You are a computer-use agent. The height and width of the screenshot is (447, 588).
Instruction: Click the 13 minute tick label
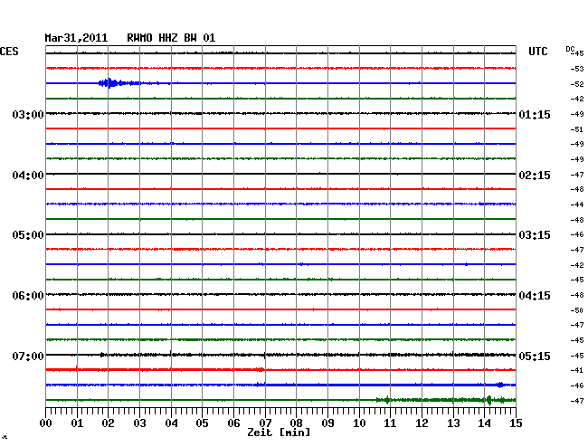click(453, 423)
